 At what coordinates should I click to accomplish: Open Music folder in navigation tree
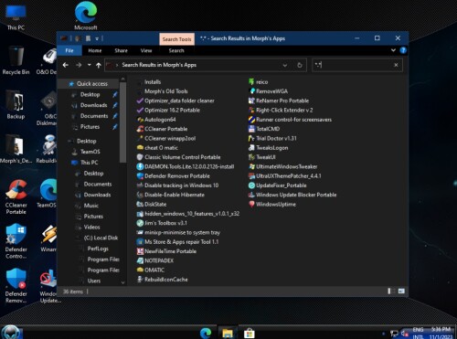pos(87,206)
